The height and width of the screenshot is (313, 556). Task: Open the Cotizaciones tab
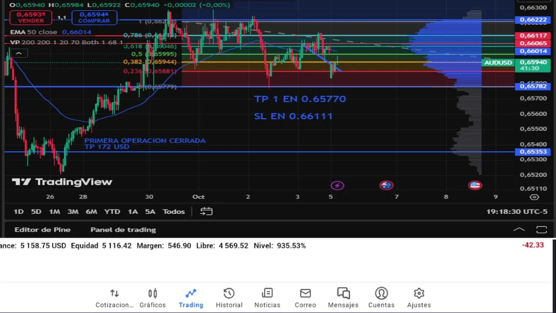click(x=114, y=298)
